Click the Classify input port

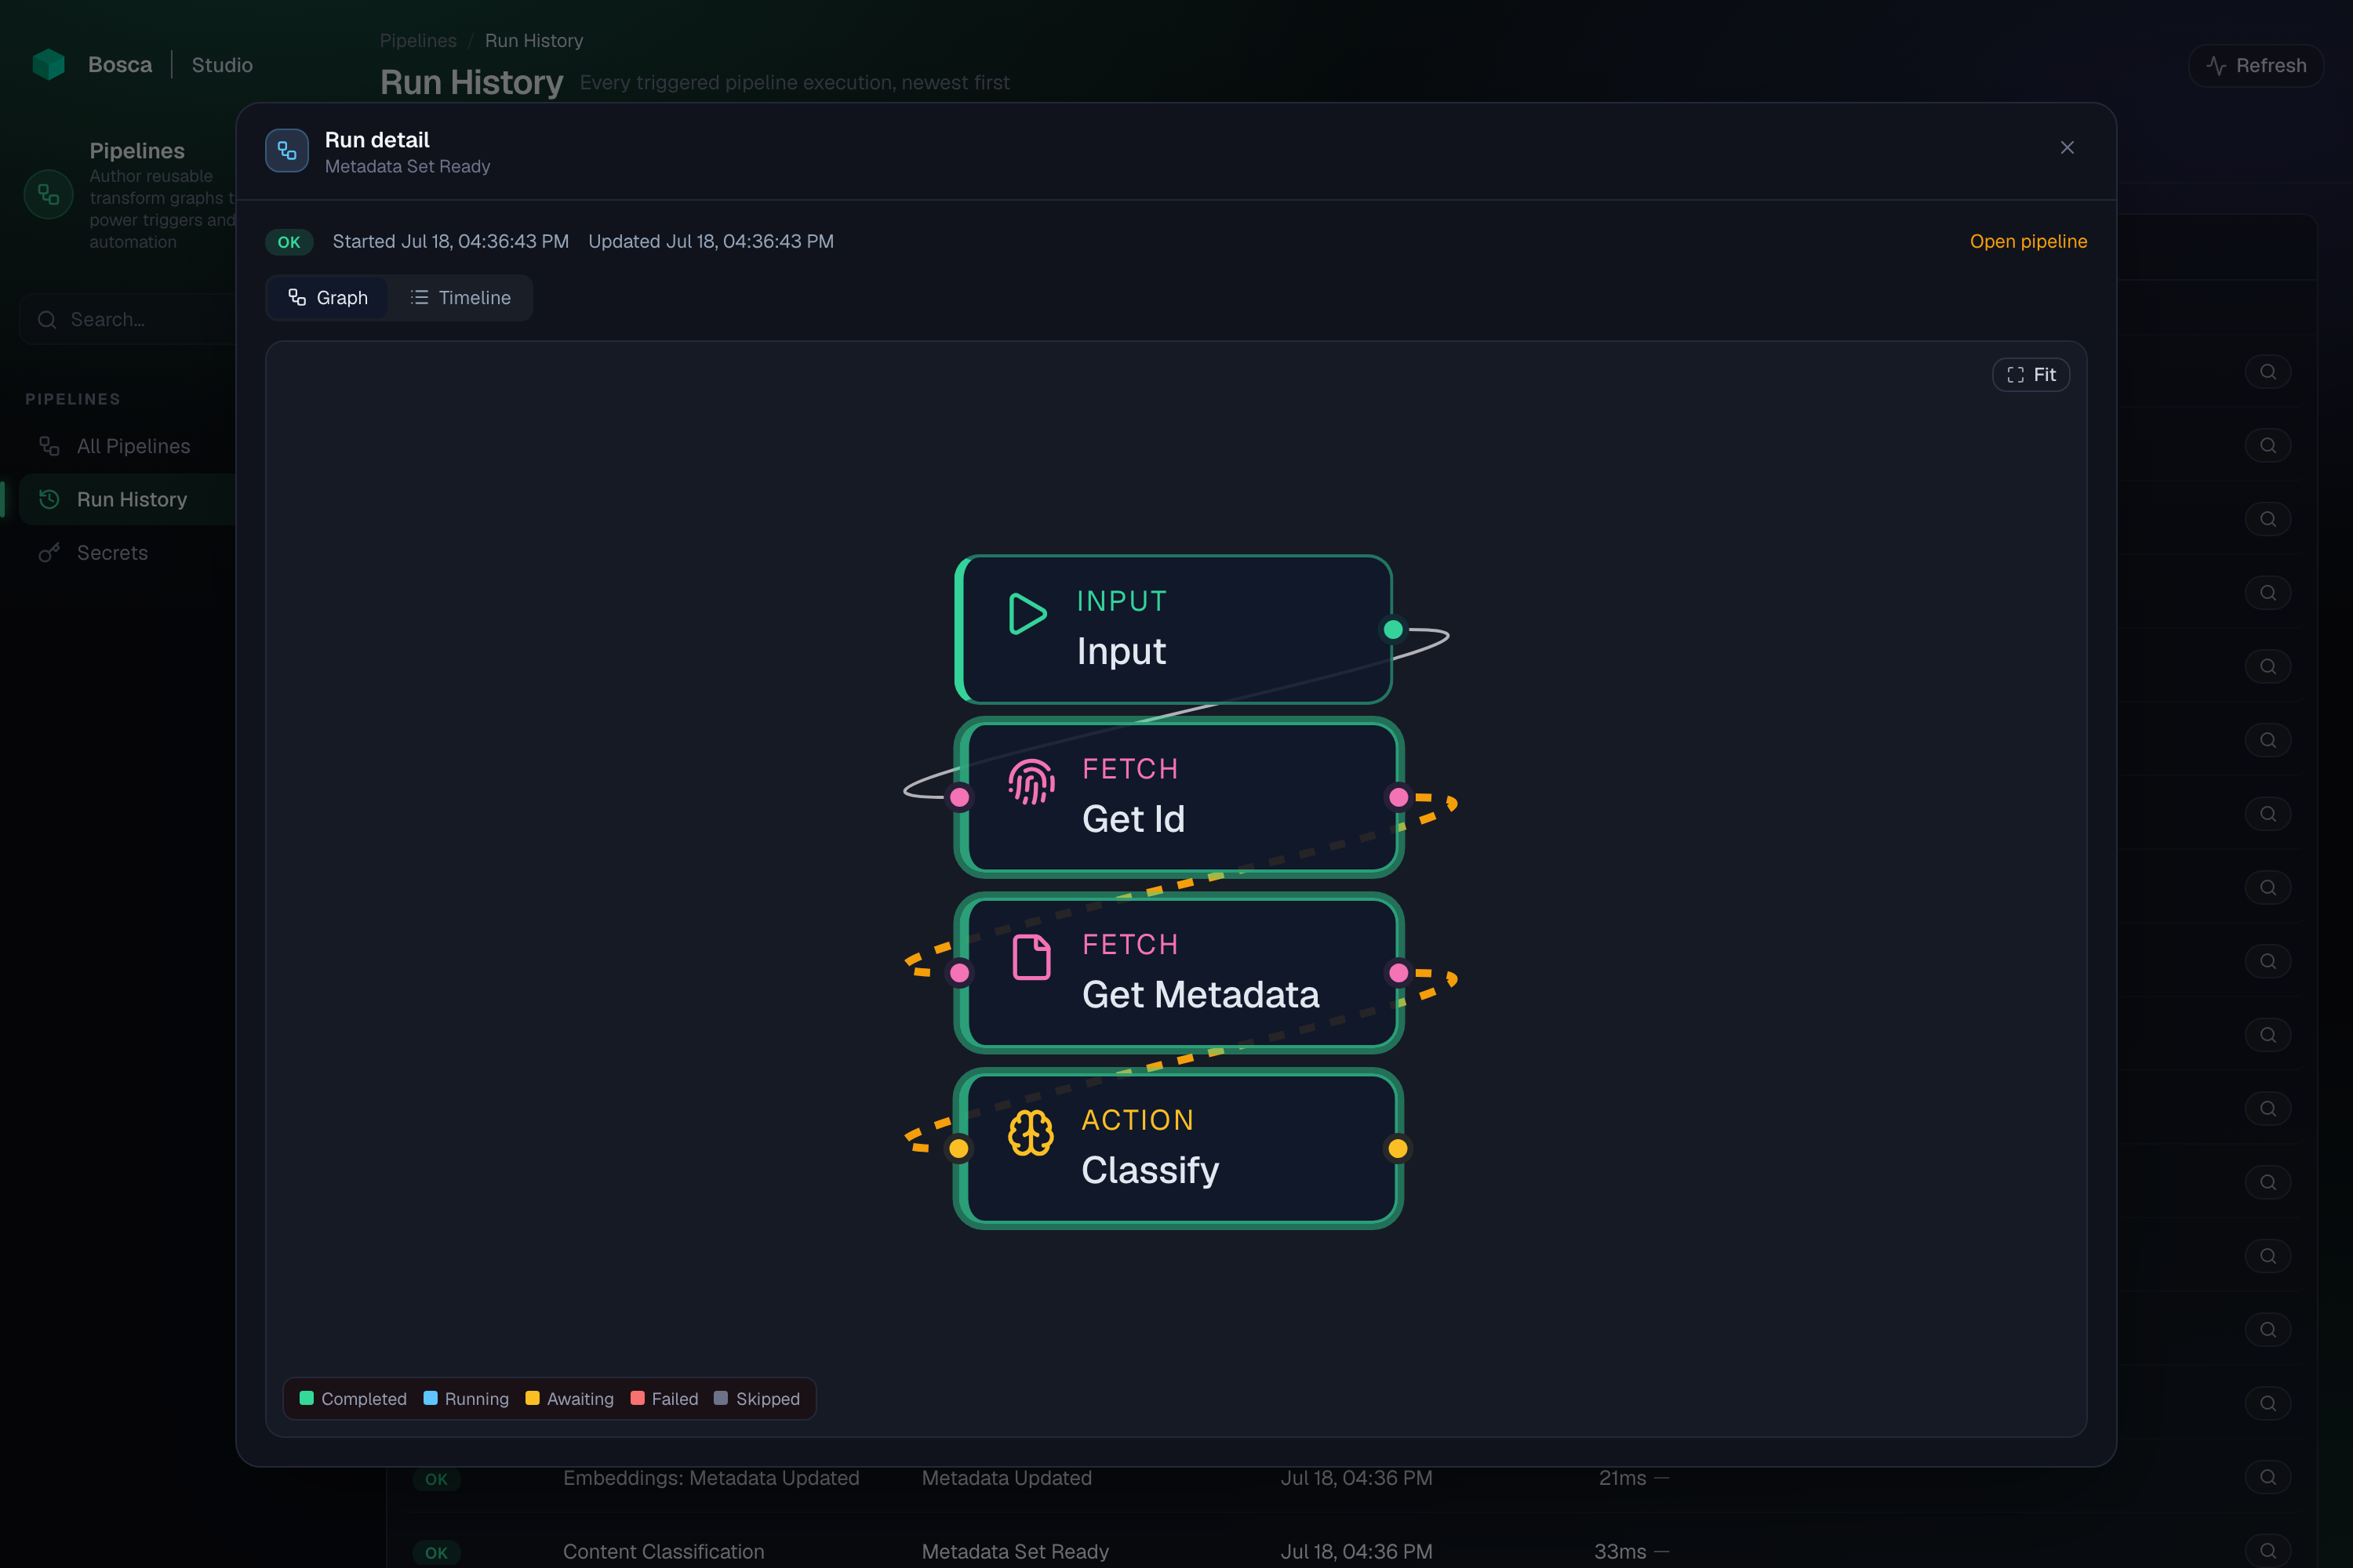(x=958, y=1148)
